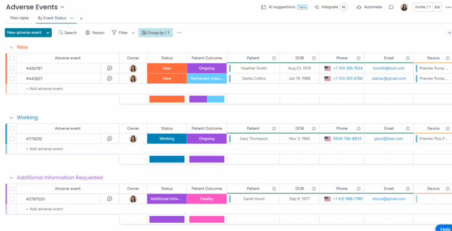Open Search in the board toolbar
Image resolution: width=452 pixels, height=231 pixels.
[x=68, y=33]
